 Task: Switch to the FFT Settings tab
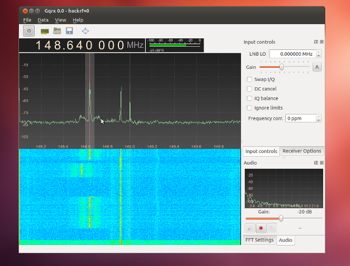pyautogui.click(x=259, y=240)
